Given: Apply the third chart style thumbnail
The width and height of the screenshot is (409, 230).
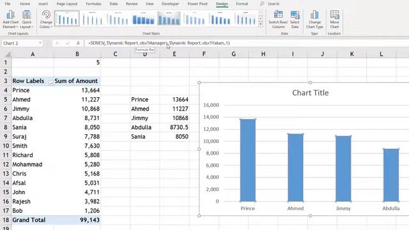Looking at the screenshot, I should pyautogui.click(x=118, y=19).
